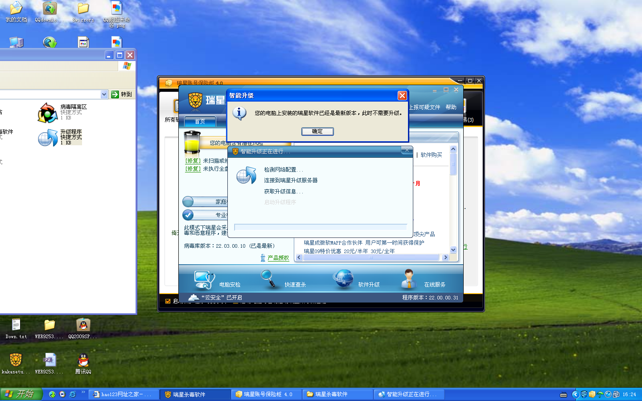Click the media player icon in quick launch
Image resolution: width=642 pixels, height=401 pixels.
point(62,394)
